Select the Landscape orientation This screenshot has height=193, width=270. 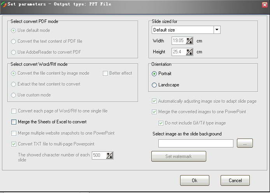[154, 85]
